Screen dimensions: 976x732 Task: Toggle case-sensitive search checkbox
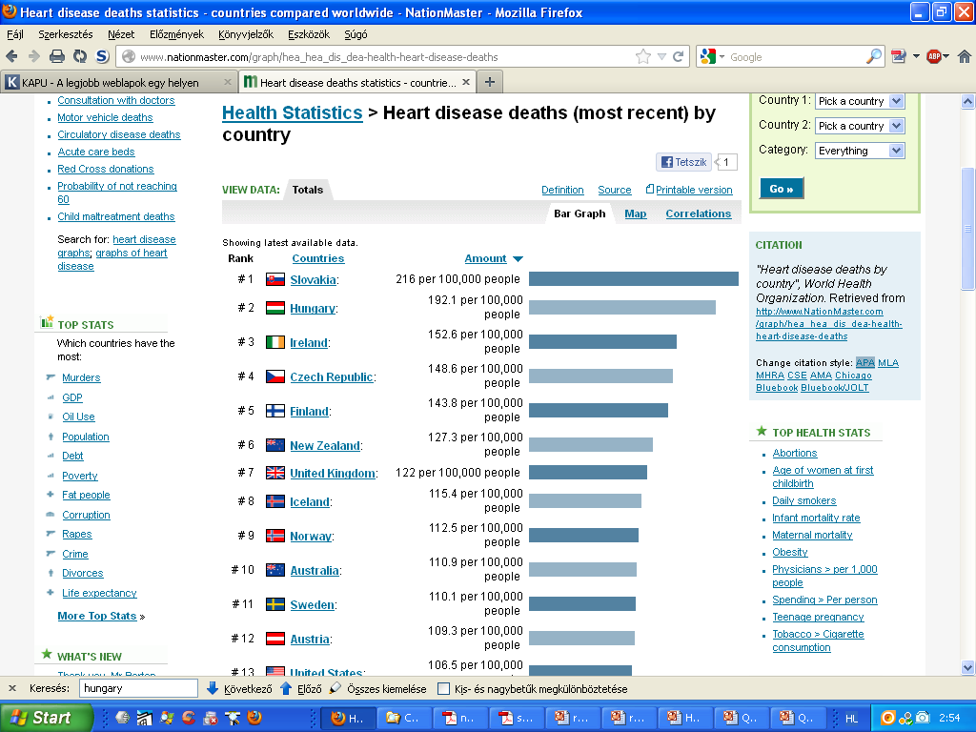click(444, 689)
